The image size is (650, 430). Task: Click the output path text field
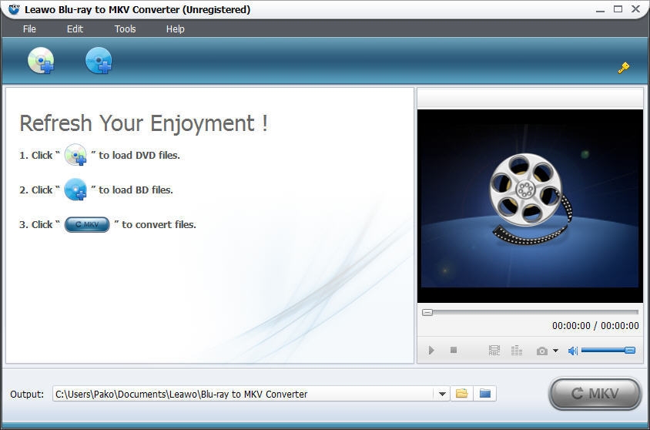tap(243, 394)
